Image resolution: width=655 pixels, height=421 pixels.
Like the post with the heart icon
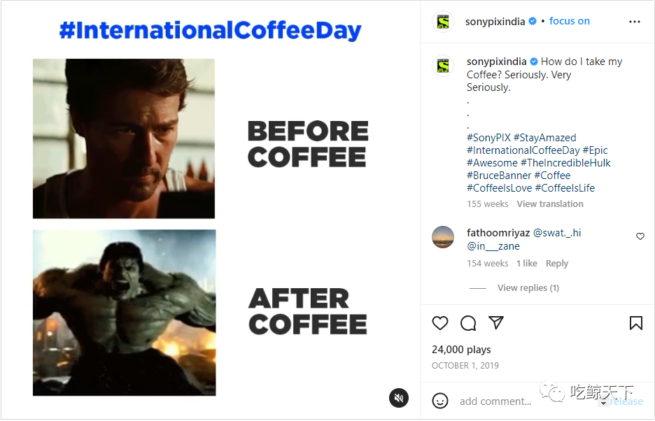440,323
